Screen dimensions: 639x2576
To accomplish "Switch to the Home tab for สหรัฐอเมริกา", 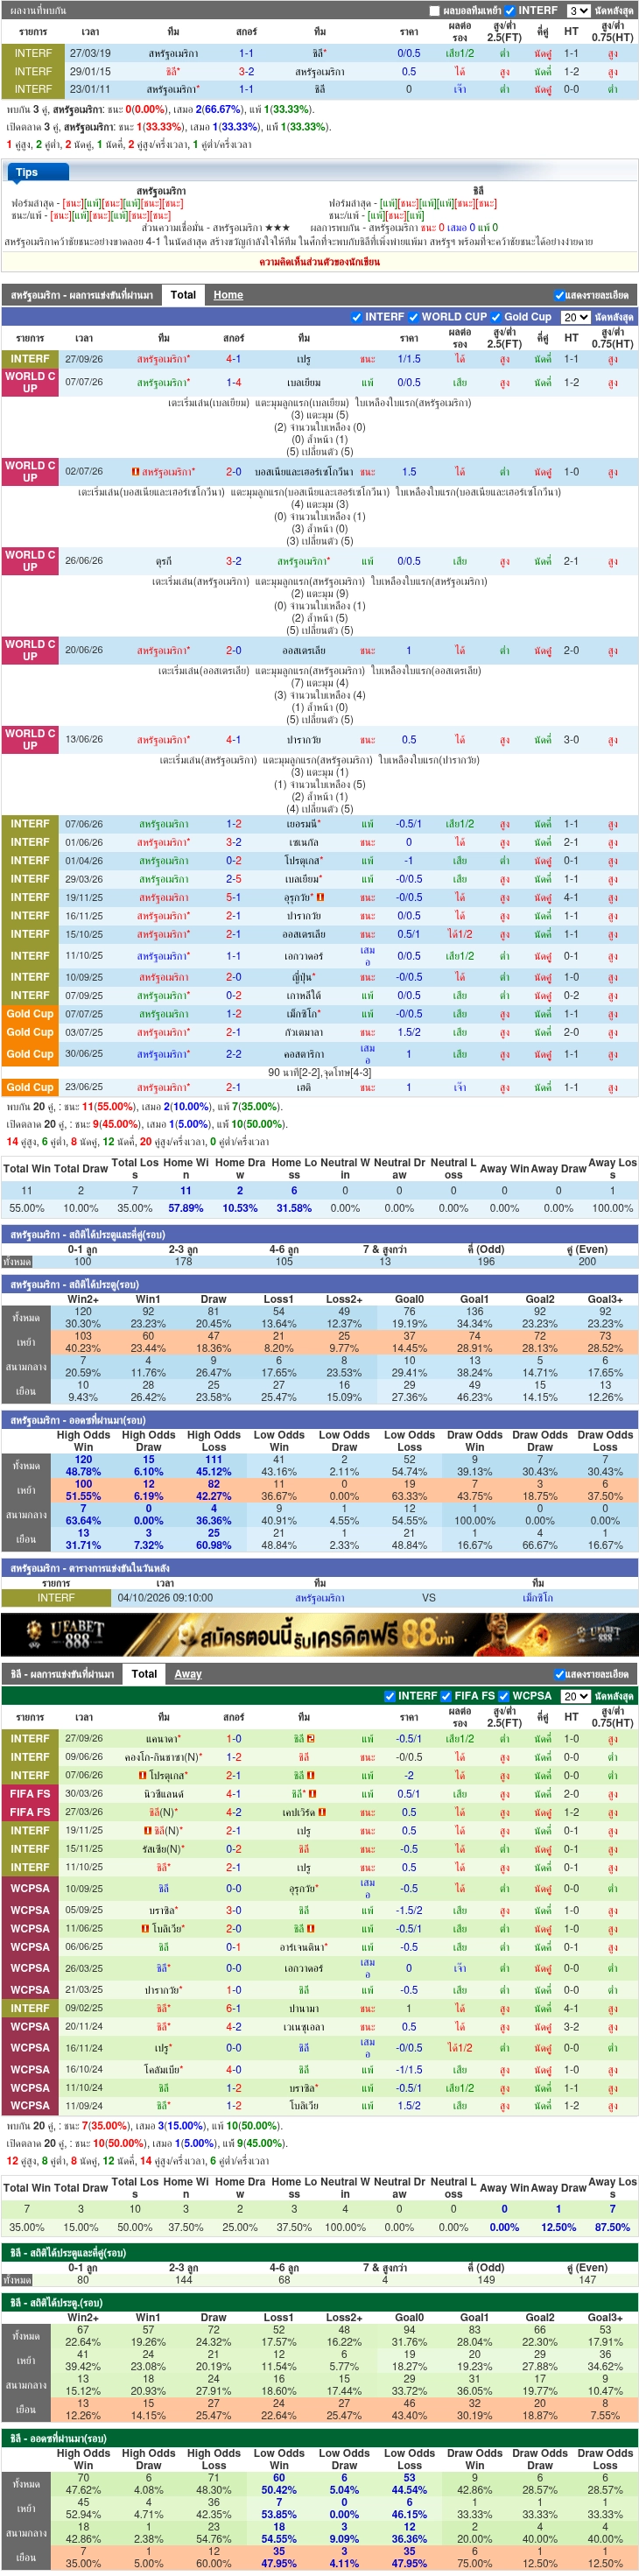I will [x=228, y=295].
